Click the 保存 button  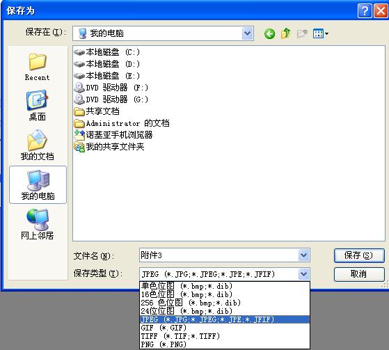359,255
